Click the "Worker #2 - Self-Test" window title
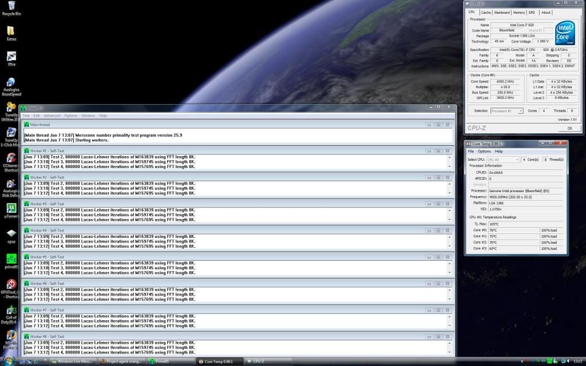The image size is (586, 366). [x=47, y=177]
